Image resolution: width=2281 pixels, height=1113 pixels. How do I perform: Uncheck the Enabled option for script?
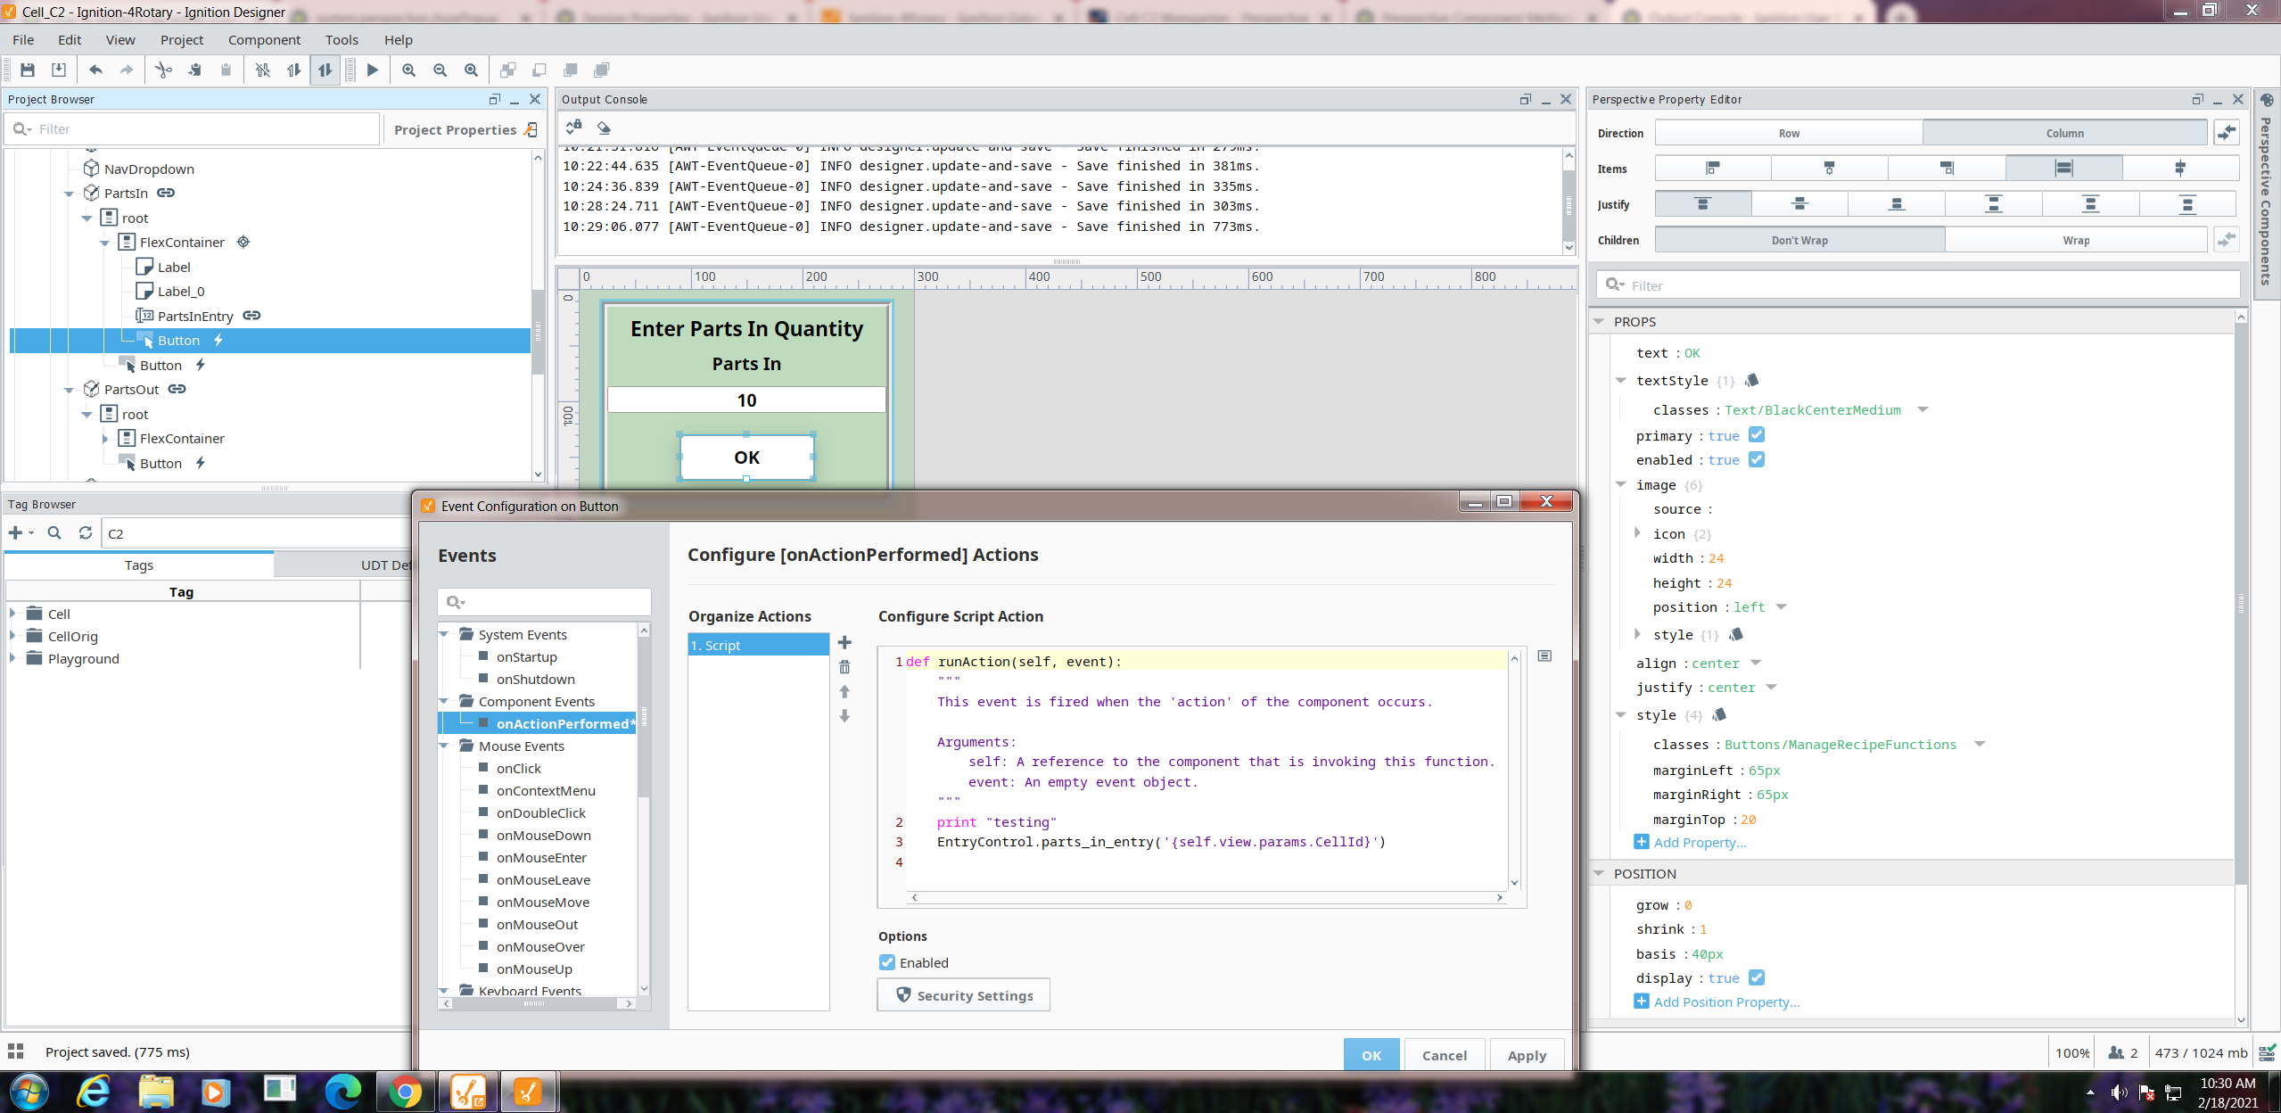pos(887,962)
